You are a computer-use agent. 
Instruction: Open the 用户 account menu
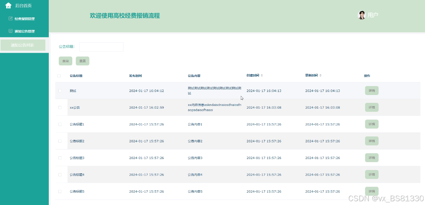[373, 15]
